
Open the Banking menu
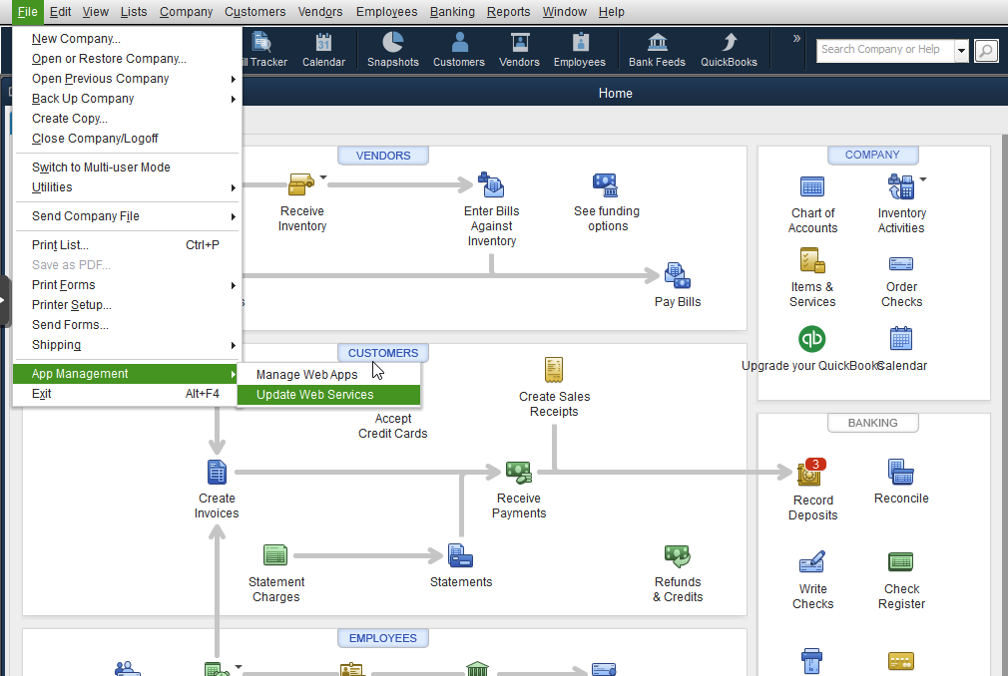click(452, 12)
